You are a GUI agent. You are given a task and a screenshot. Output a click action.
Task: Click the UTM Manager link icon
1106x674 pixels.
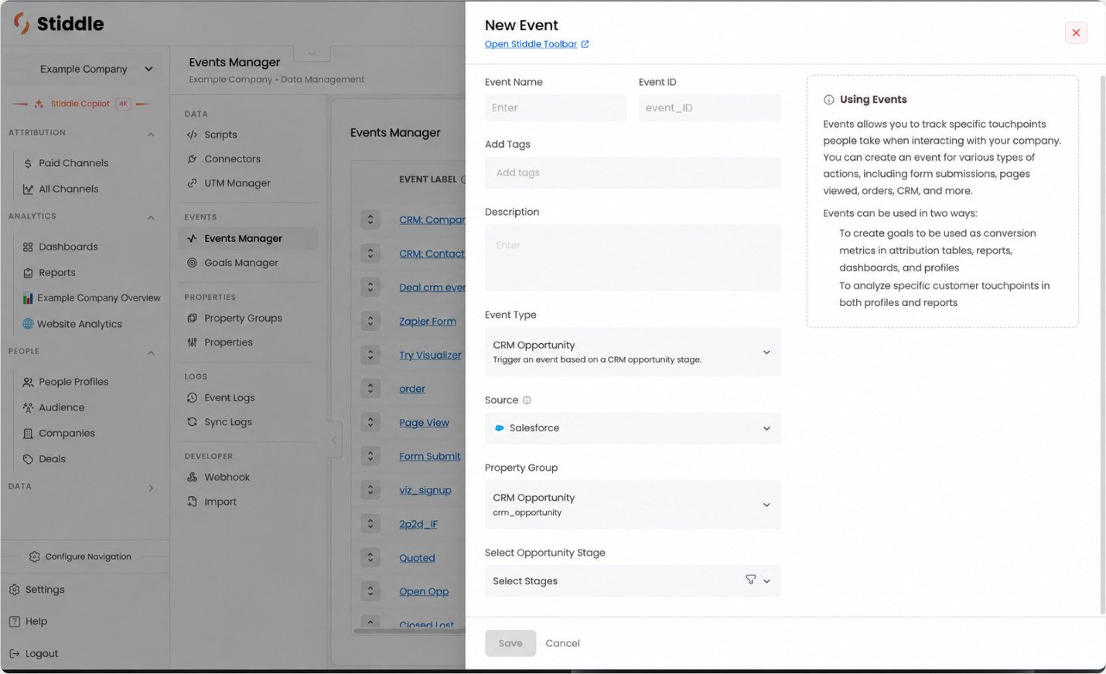pyautogui.click(x=192, y=183)
